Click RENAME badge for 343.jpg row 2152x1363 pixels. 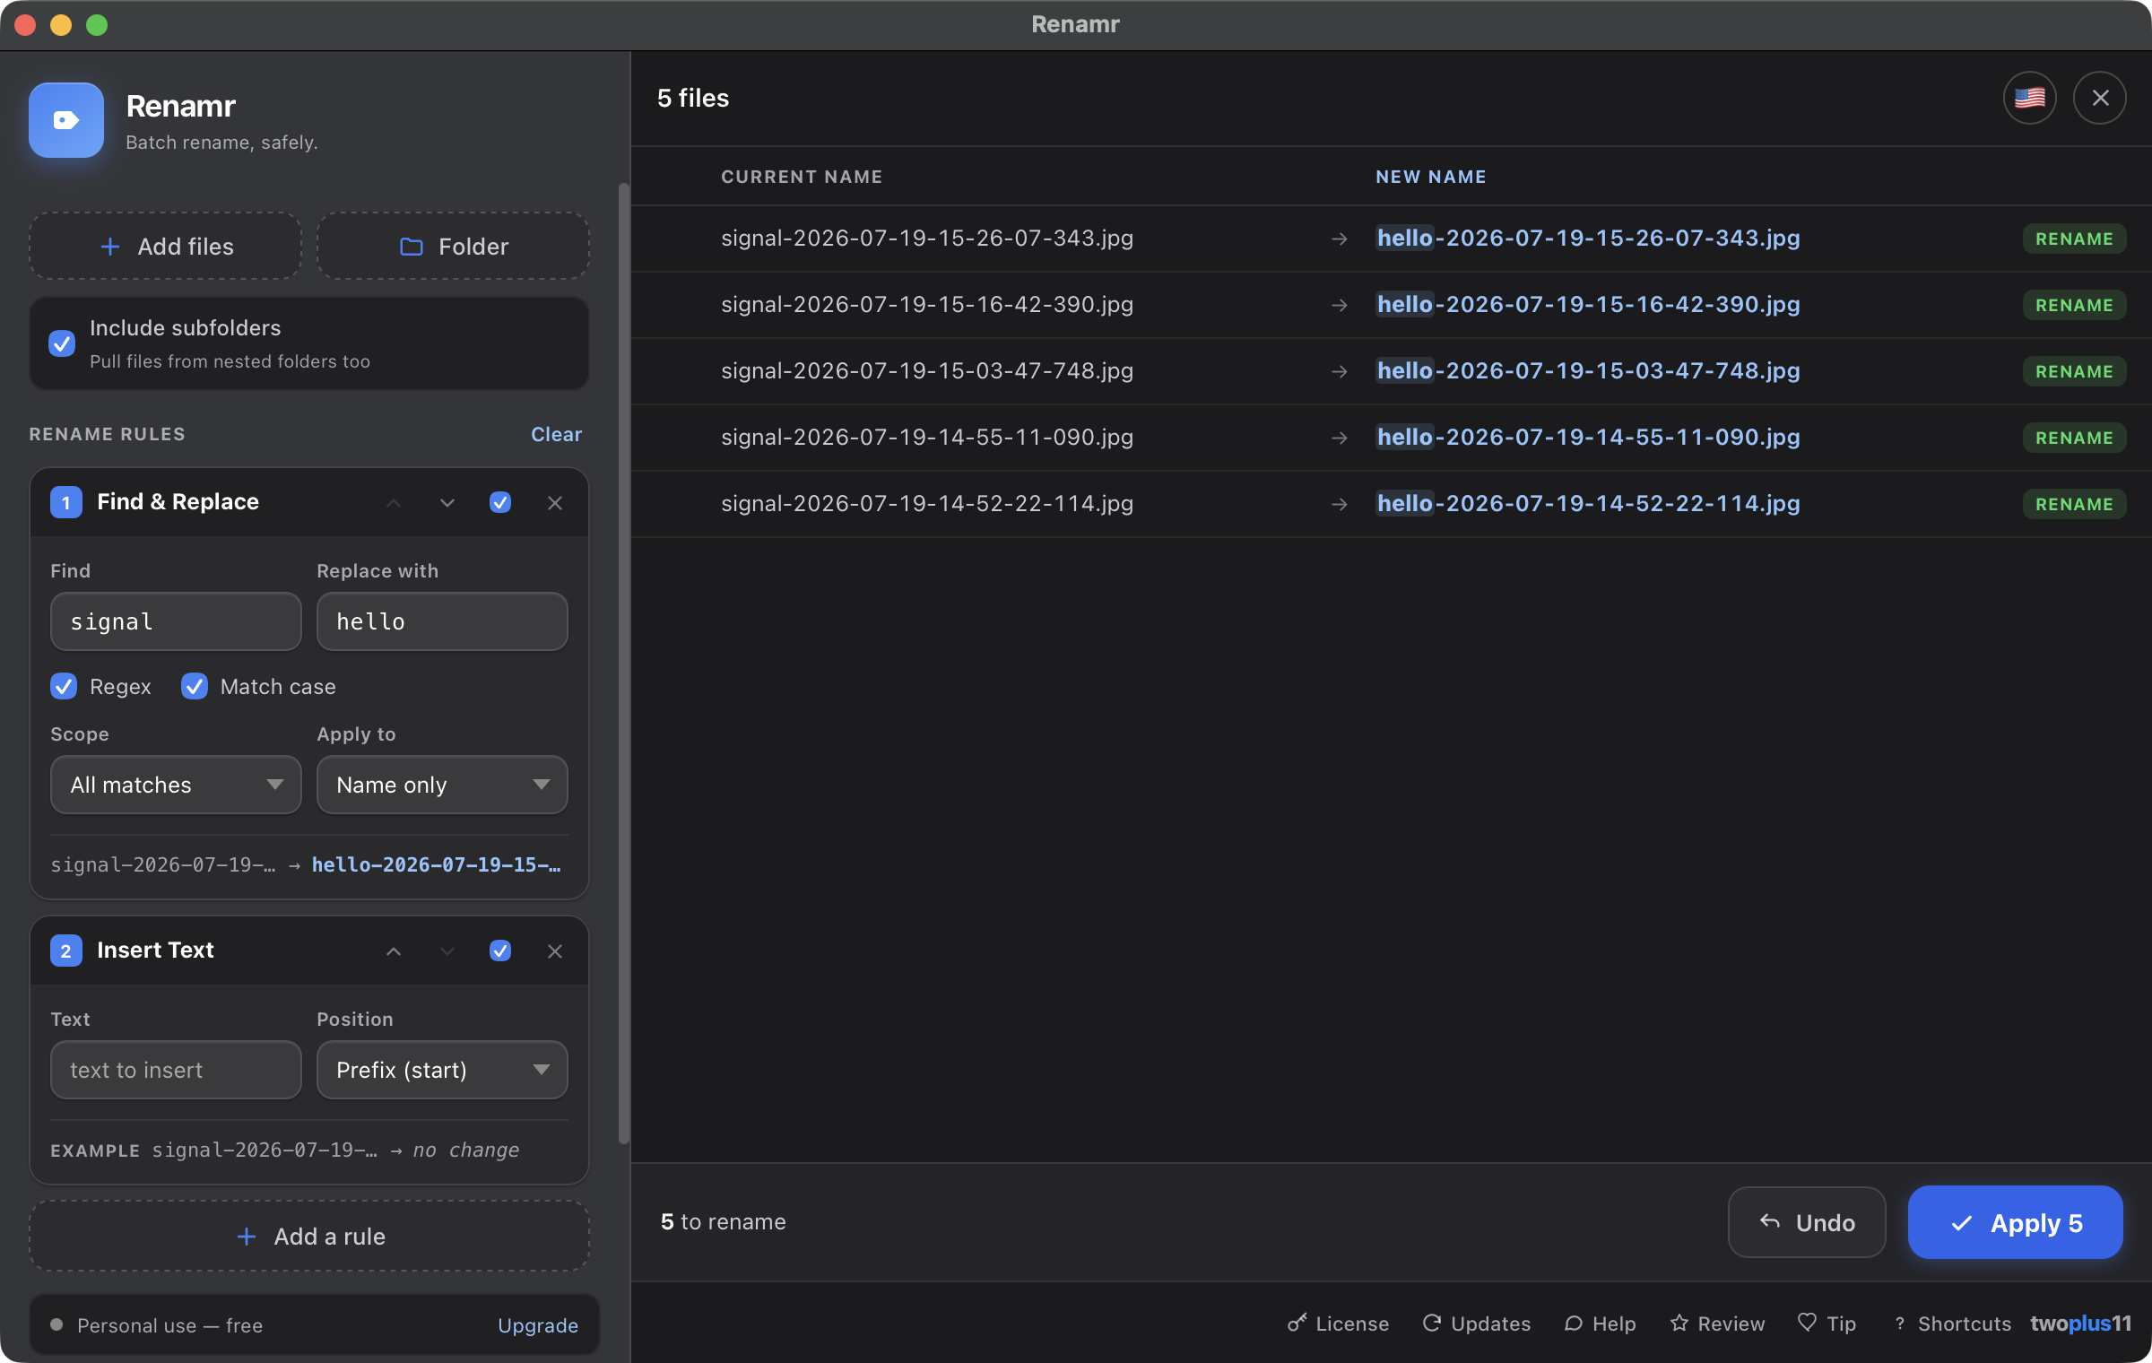coord(2074,239)
